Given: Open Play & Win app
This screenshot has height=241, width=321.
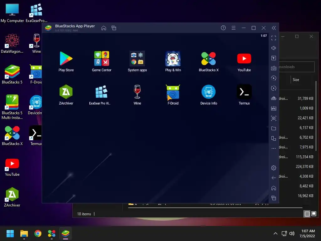Looking at the screenshot, I should pyautogui.click(x=173, y=62).
